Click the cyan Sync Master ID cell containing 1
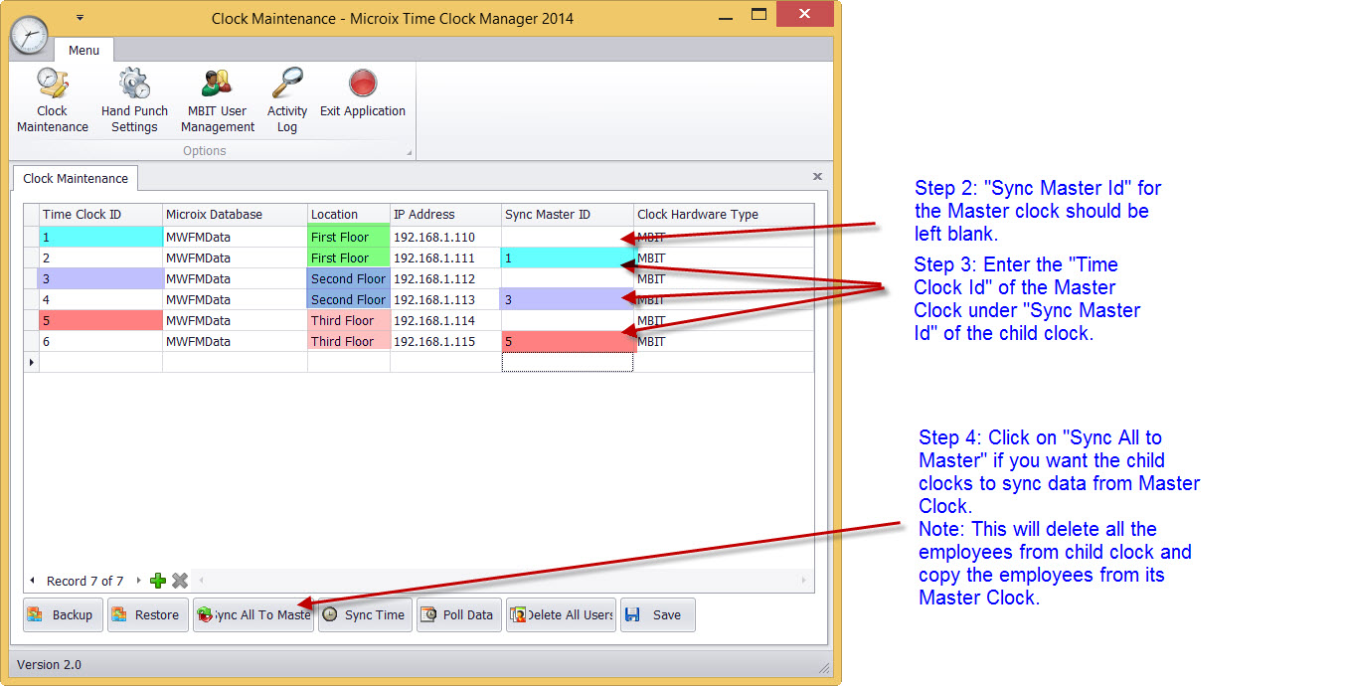The height and width of the screenshot is (686, 1346). pos(567,258)
